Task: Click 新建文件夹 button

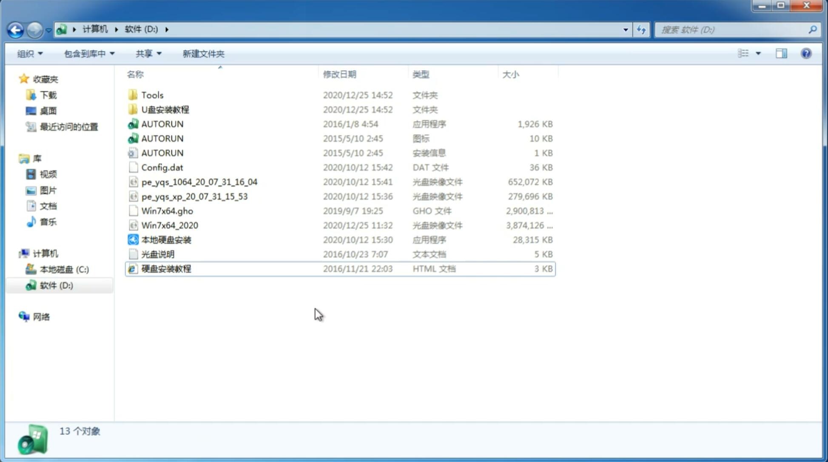Action: (203, 54)
